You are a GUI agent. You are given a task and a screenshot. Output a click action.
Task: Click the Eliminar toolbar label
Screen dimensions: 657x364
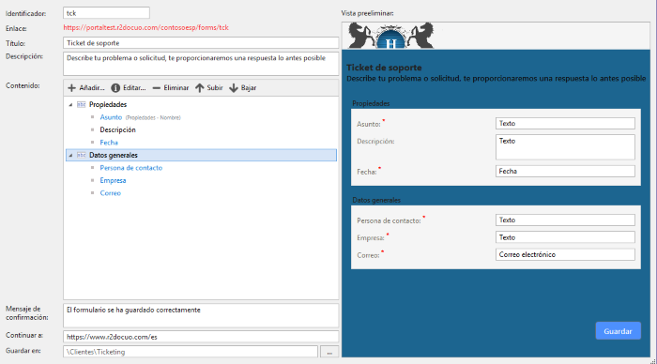pos(176,88)
